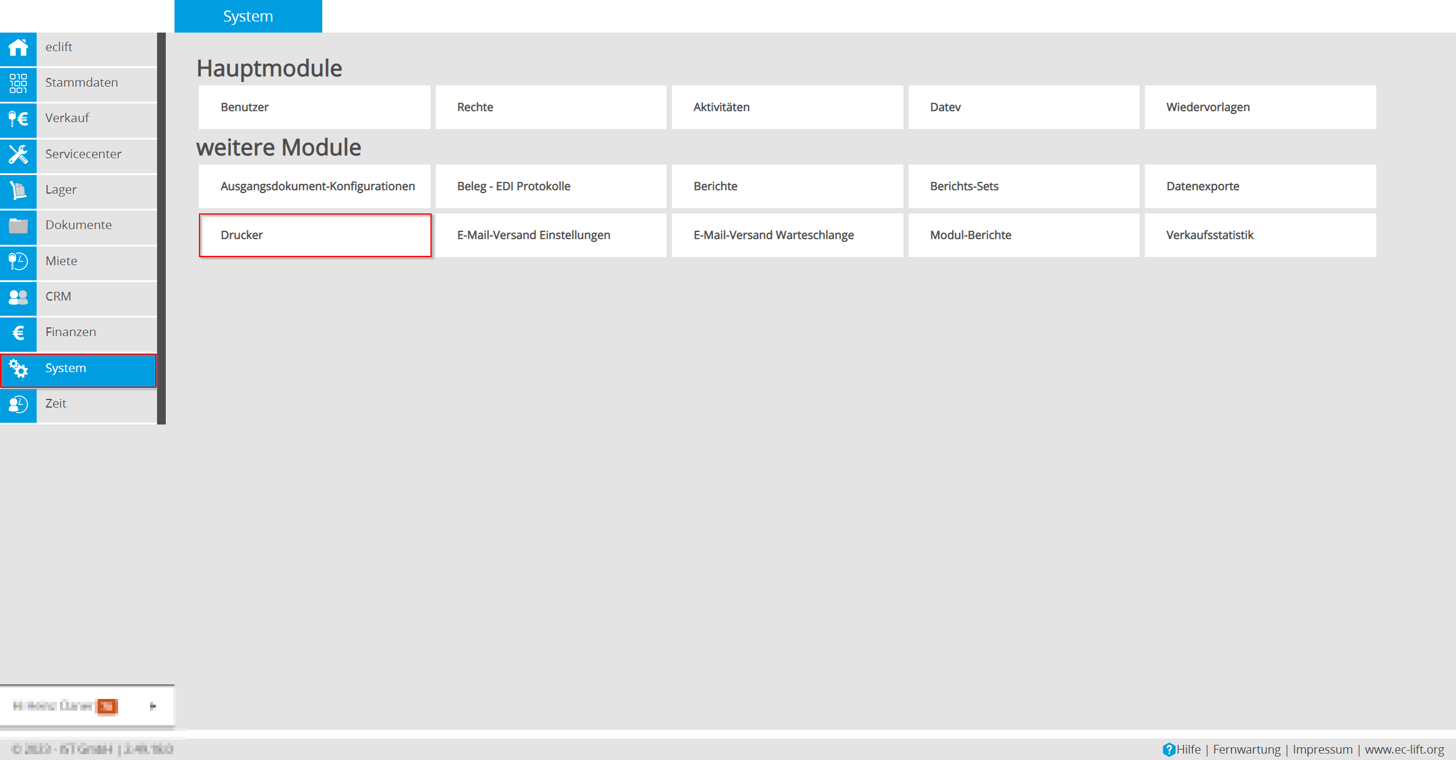Click the CRM people icon
Image resolution: width=1456 pixels, height=760 pixels.
click(18, 297)
